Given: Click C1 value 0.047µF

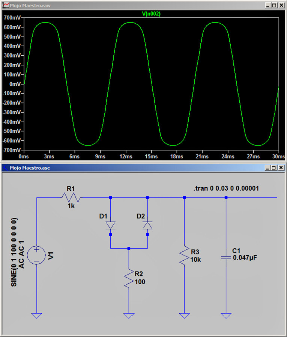Looking at the screenshot, I should point(245,258).
